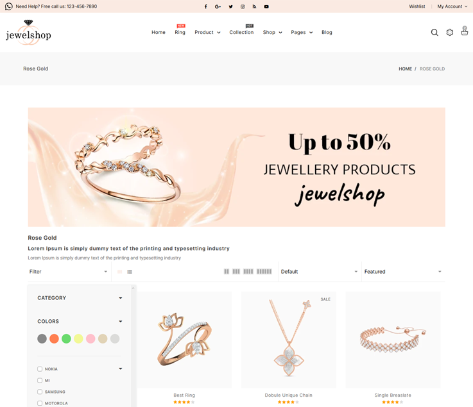Screen dimensions: 473x407
Task: Open the search magnifier icon
Action: coord(434,32)
